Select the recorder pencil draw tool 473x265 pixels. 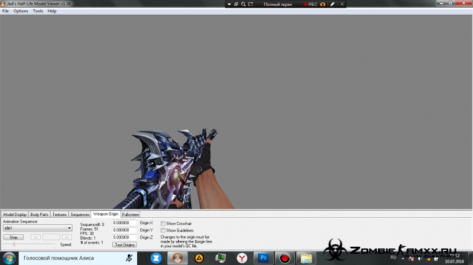point(332,4)
